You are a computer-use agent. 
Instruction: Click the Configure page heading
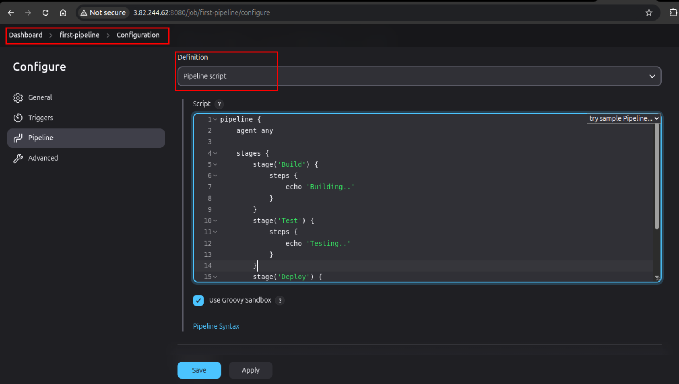(x=39, y=67)
